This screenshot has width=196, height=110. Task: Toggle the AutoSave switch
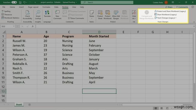click(x=14, y=2)
